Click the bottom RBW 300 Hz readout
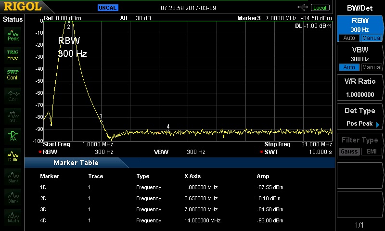The image size is (385, 231). pos(78,152)
